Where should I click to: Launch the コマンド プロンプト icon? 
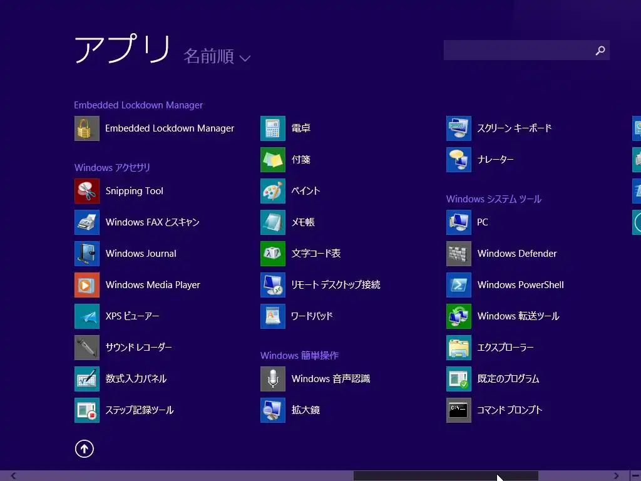tap(459, 410)
